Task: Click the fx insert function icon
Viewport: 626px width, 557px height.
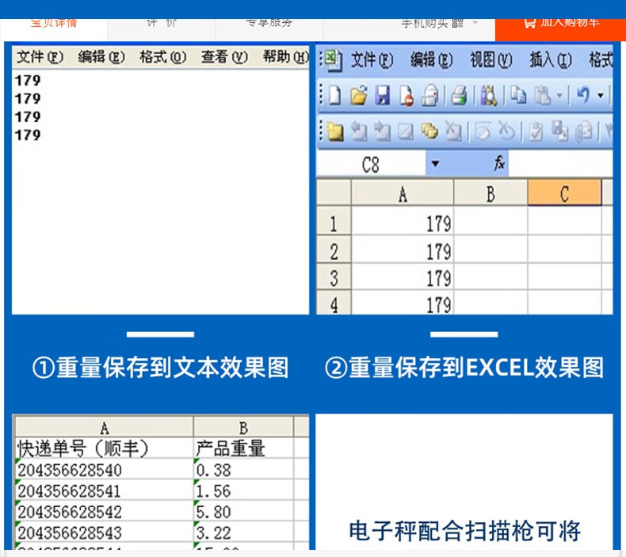Action: 499,164
